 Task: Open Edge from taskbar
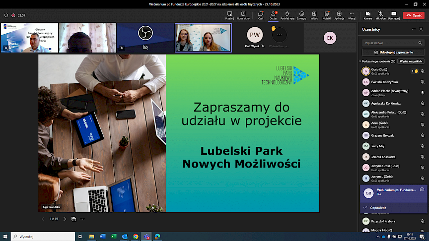(157, 237)
